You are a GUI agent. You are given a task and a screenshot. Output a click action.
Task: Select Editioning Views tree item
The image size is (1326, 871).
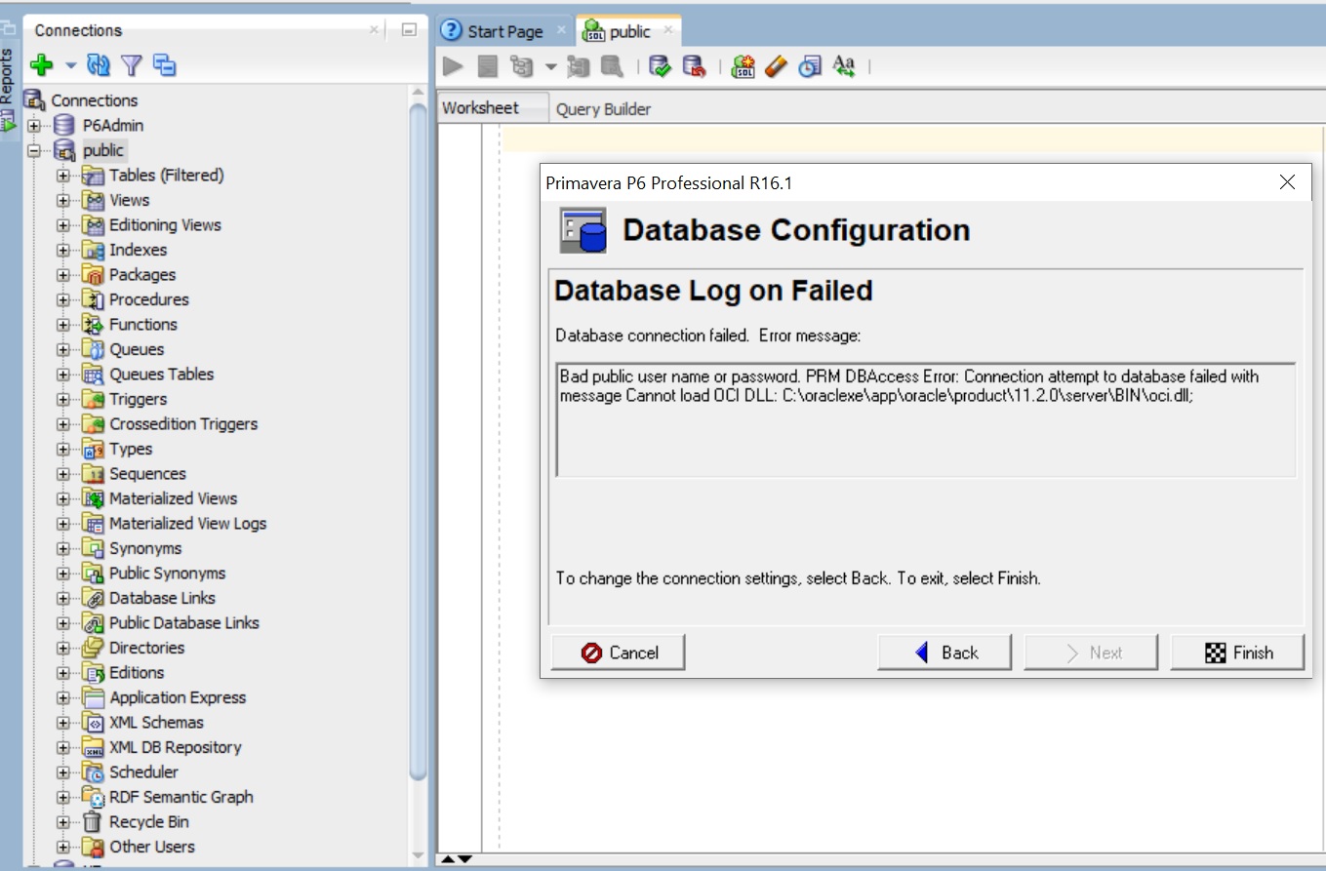click(x=165, y=224)
